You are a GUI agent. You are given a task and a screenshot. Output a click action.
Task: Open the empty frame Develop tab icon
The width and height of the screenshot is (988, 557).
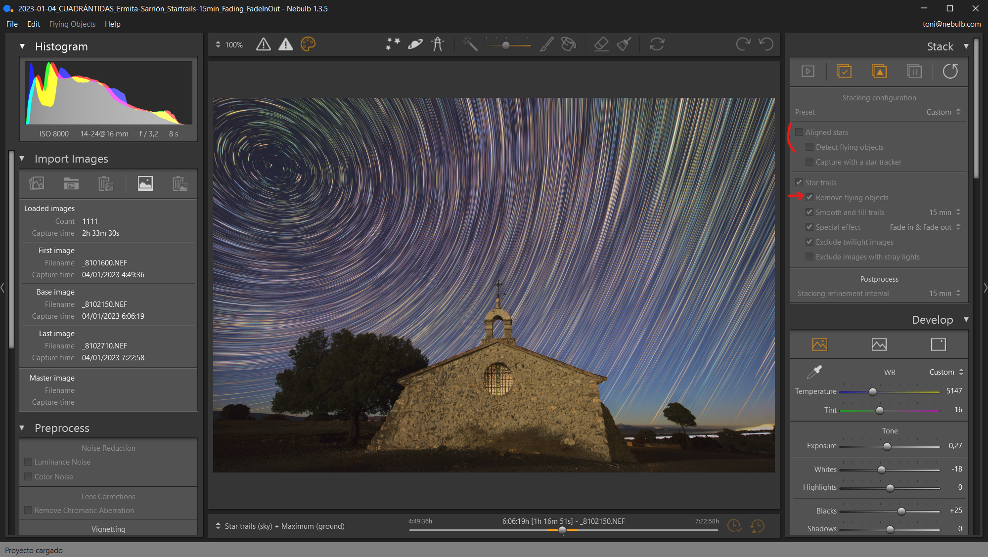[938, 344]
